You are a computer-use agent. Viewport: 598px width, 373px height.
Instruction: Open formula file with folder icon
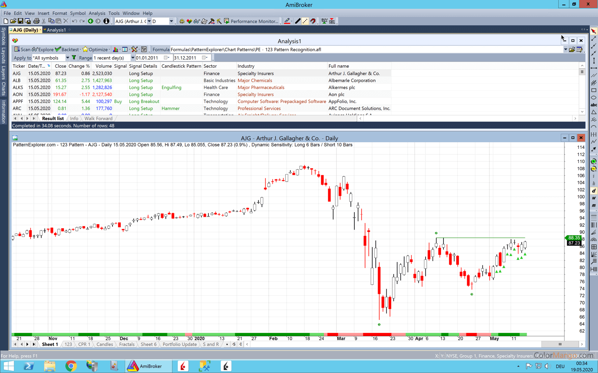pyautogui.click(x=572, y=50)
